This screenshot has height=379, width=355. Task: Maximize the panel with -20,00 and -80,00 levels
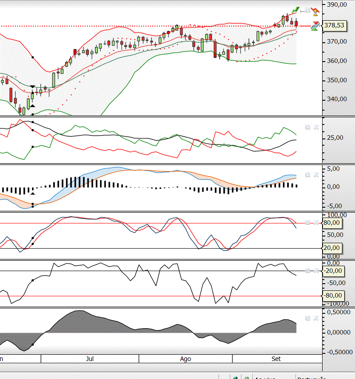tap(308, 271)
